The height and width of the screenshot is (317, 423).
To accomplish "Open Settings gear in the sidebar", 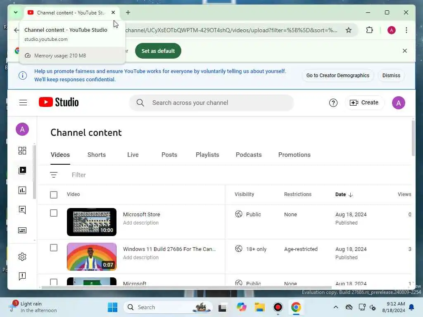I will tap(22, 257).
